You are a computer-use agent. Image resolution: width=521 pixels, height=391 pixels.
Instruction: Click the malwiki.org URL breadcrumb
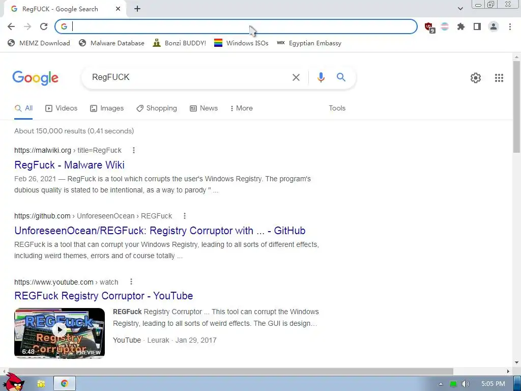pyautogui.click(x=68, y=150)
